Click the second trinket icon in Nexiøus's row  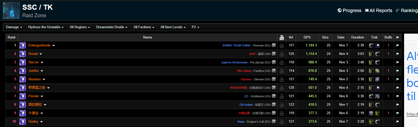click(x=377, y=79)
